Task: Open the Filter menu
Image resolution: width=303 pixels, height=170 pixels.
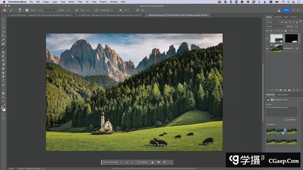Action: pyautogui.click(x=80, y=2)
